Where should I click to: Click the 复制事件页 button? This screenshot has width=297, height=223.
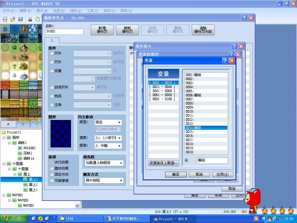127,30
